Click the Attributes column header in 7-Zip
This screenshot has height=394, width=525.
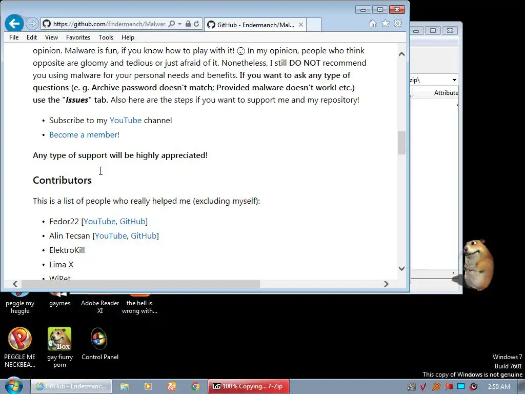[x=446, y=93]
